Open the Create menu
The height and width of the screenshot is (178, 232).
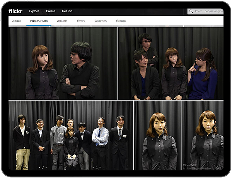[51, 12]
